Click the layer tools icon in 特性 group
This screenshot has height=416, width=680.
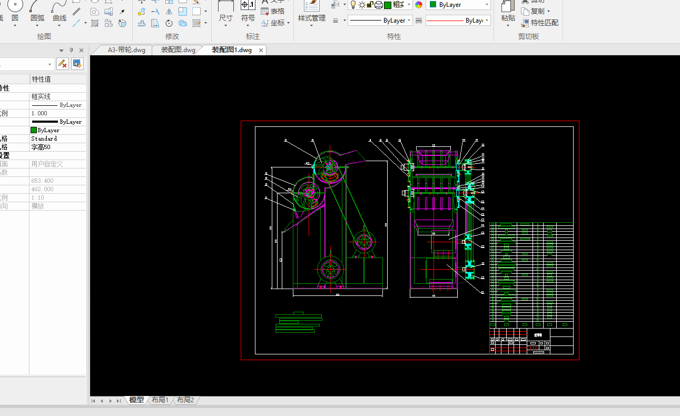(336, 5)
